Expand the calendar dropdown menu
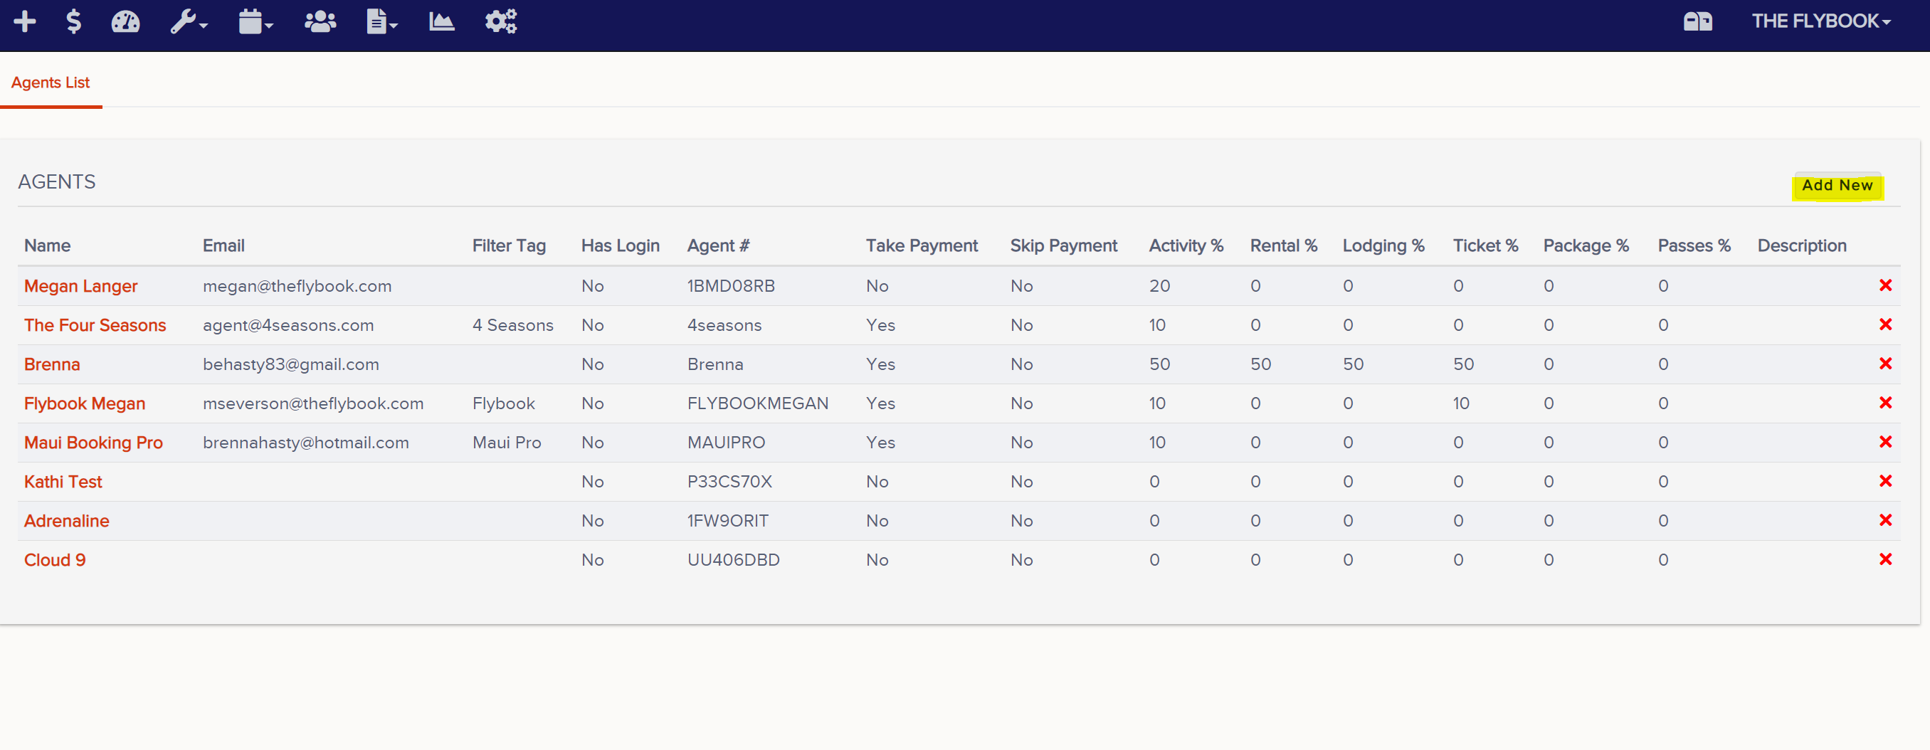Image resolution: width=1930 pixels, height=750 pixels. (x=255, y=21)
